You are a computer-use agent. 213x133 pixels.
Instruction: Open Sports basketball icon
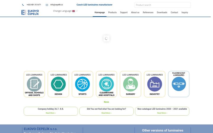(83, 84)
